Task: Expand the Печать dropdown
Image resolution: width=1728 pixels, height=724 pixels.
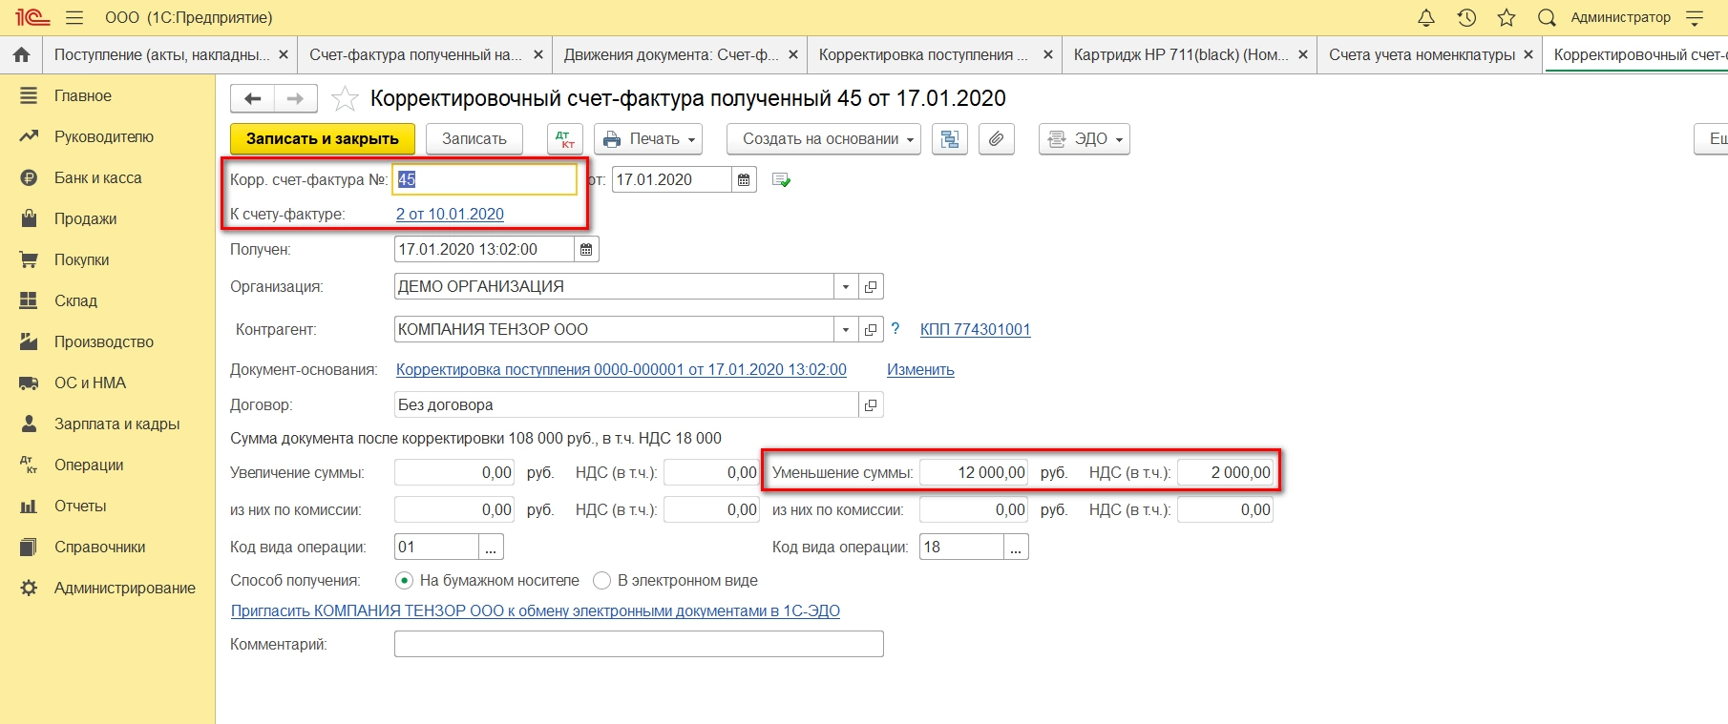Action: (x=648, y=139)
